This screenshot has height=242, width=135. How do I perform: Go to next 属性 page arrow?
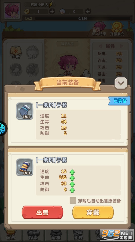[121, 46]
